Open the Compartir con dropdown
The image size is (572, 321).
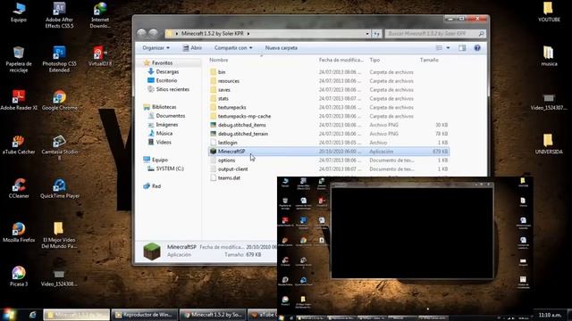(233, 48)
